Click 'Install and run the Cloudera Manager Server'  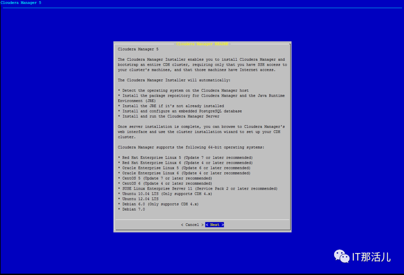[x=169, y=117]
